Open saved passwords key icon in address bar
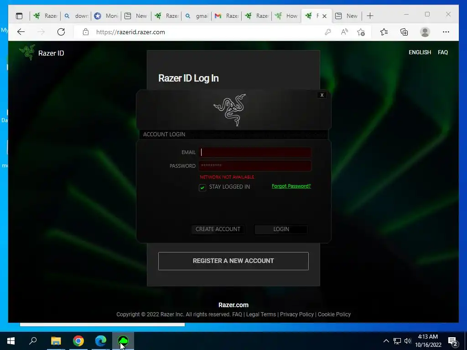The image size is (467, 350). (327, 32)
